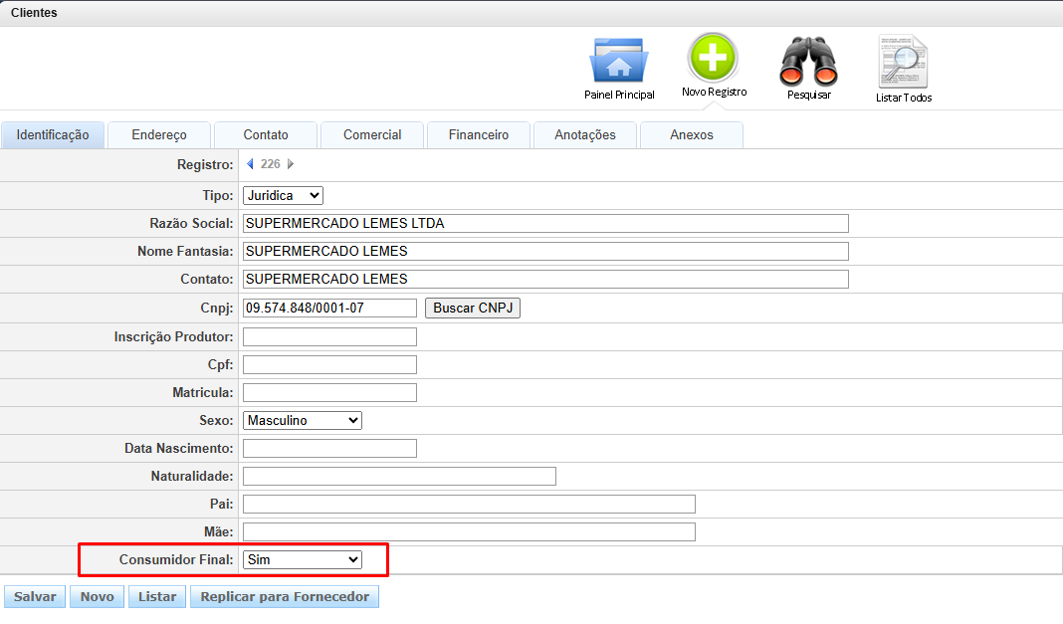This screenshot has width=1063, height=624.
Task: Open the Financeiro tab
Action: point(478,135)
